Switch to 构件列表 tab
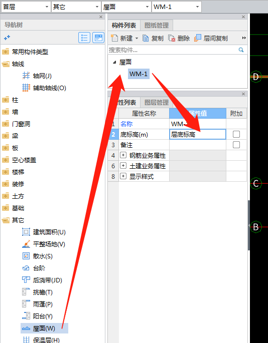Screen dimensions: 268x343 (124, 26)
